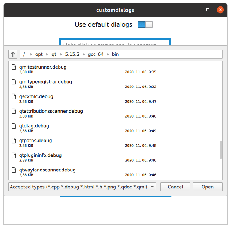Jump to root slash in breadcrumb path
The image size is (231, 228).
tap(24, 54)
